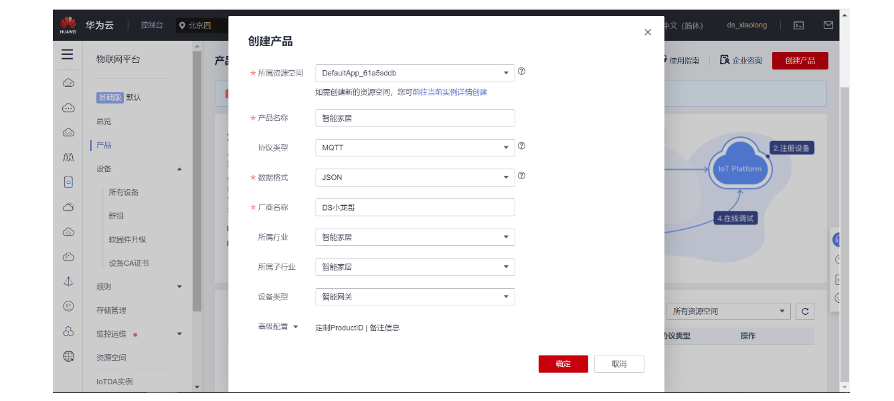Click the third cloud icon in the sidebar

(68, 132)
